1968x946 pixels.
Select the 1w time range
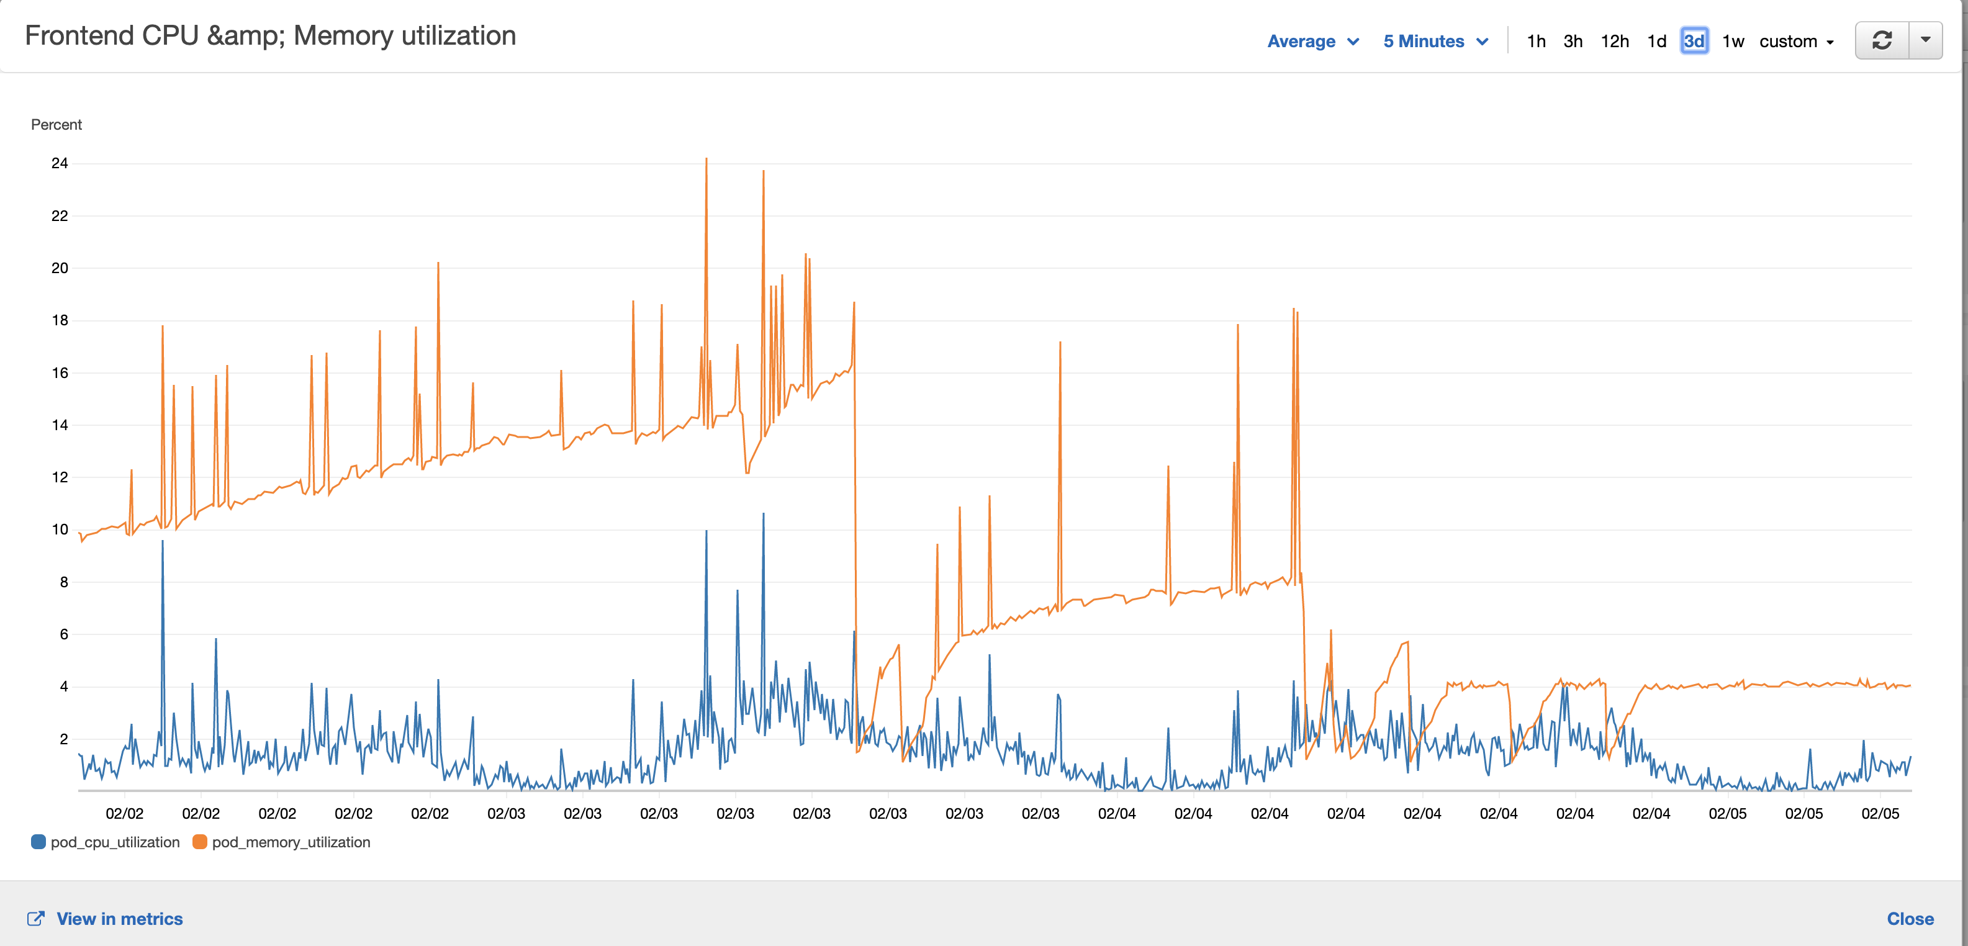click(1733, 41)
